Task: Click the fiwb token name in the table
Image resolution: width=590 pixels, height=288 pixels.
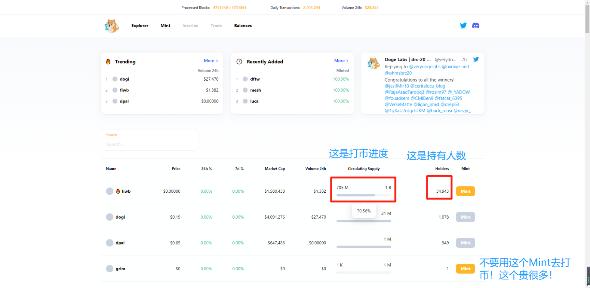Action: click(x=126, y=191)
